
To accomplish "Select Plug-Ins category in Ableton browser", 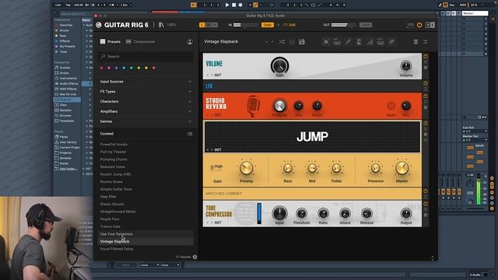I will click(67, 100).
